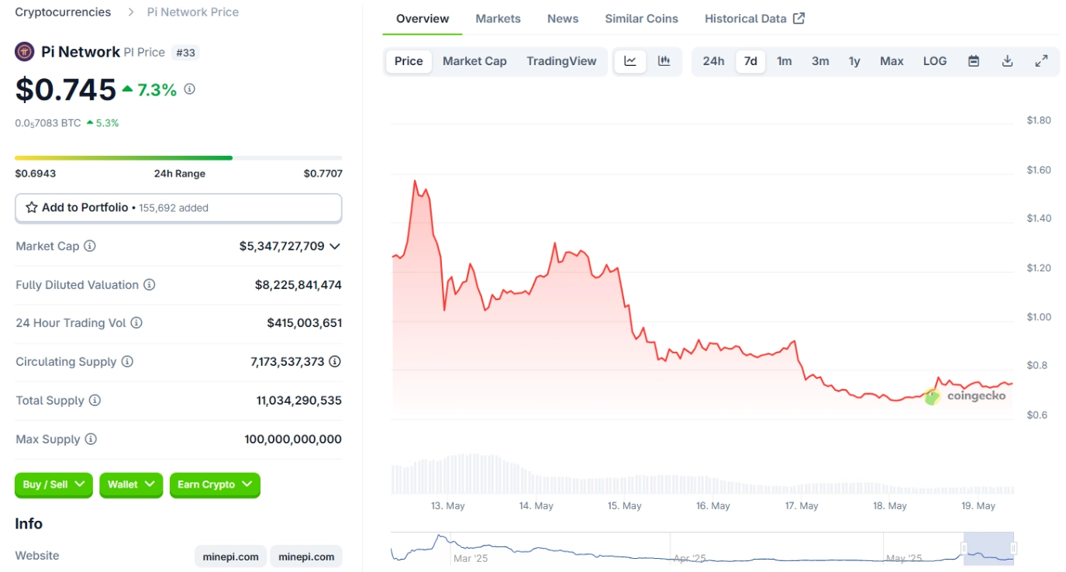Click the 15. May date label
Viewport: 1066px width, 572px height.
click(x=625, y=506)
